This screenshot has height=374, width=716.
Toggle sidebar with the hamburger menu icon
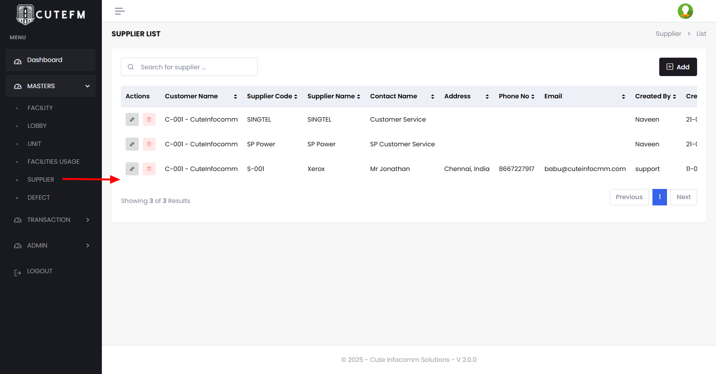point(119,11)
